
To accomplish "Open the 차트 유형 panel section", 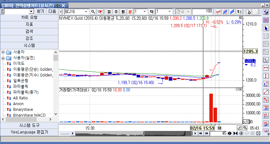I will (29, 18).
